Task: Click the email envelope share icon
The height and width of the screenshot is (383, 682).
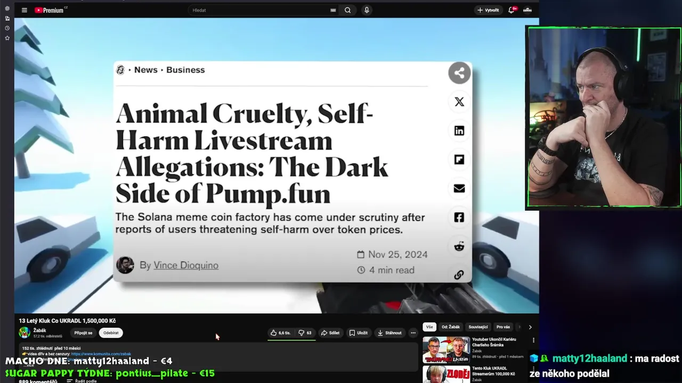Action: click(459, 188)
